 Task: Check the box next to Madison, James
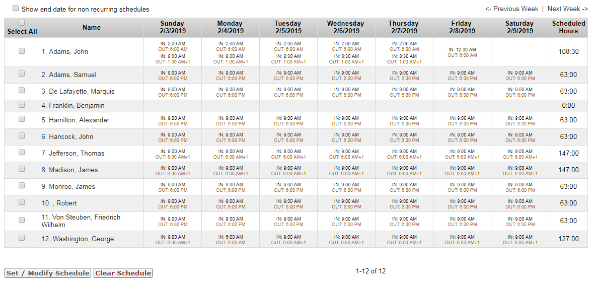(x=22, y=169)
